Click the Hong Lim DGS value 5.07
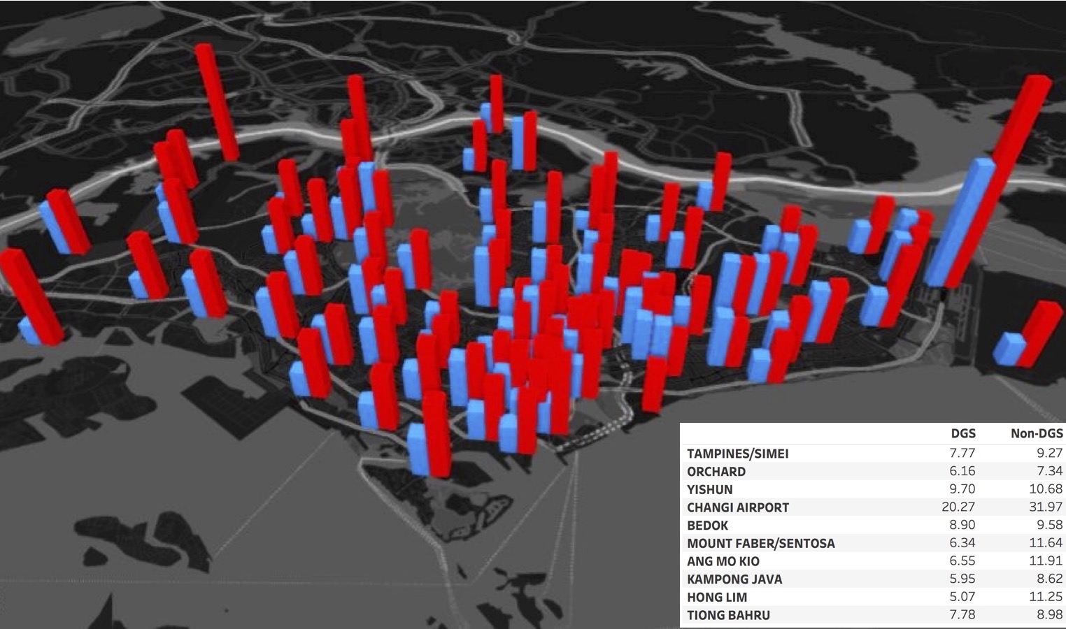 [963, 598]
